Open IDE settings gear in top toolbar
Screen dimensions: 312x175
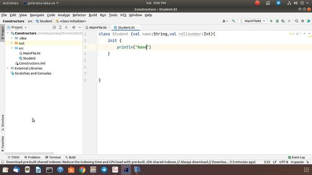tap(302, 21)
